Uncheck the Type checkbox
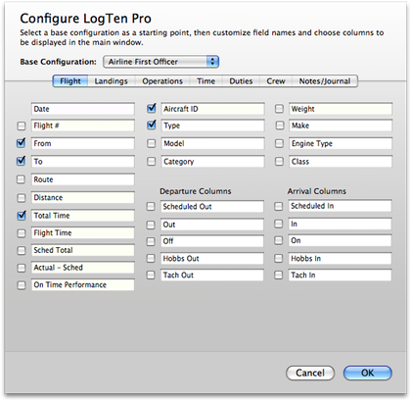 (x=152, y=125)
